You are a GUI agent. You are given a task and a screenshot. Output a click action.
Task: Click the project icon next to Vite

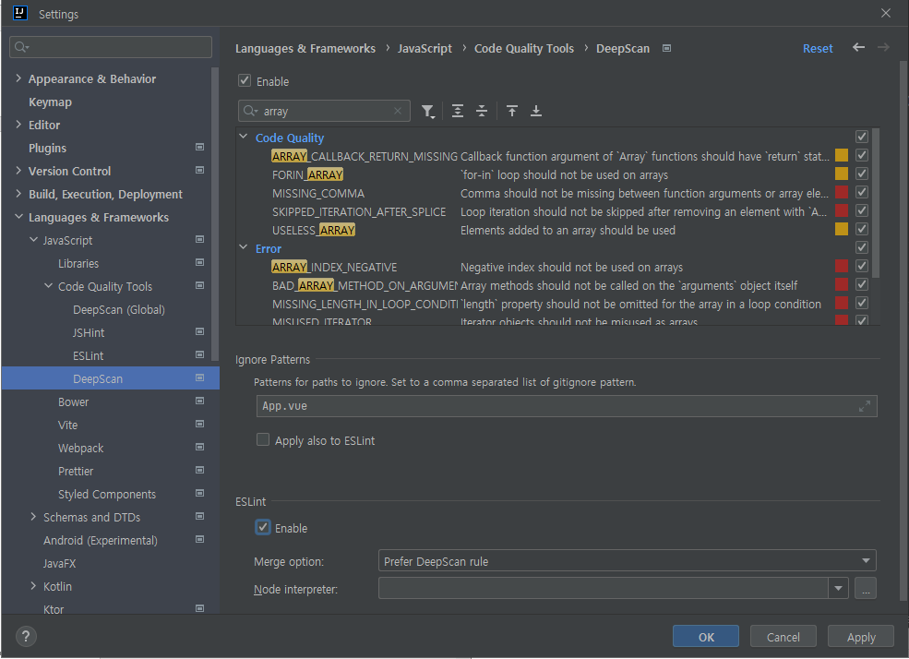pyautogui.click(x=200, y=425)
